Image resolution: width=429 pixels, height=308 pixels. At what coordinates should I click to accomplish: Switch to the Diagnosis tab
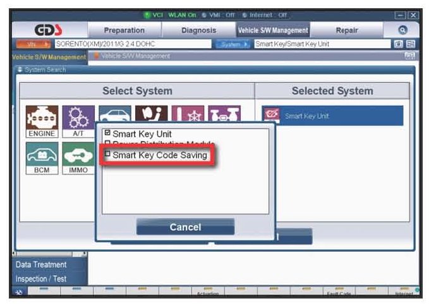click(199, 30)
